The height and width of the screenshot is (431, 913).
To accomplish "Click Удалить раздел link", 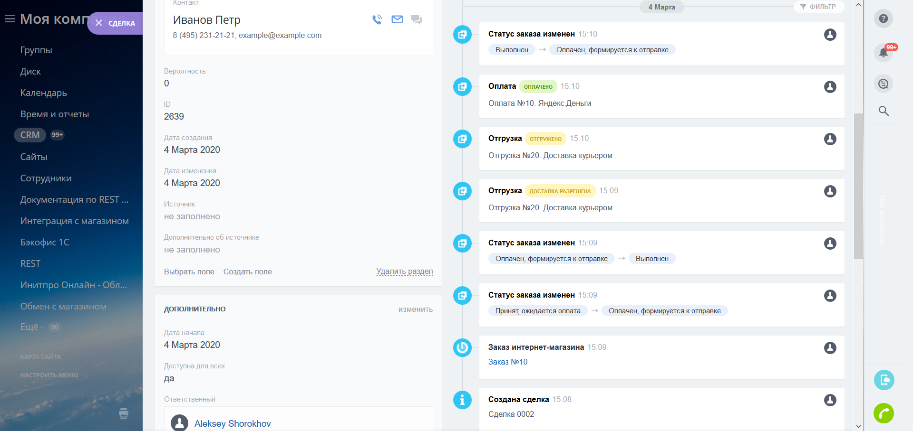I will tap(404, 272).
